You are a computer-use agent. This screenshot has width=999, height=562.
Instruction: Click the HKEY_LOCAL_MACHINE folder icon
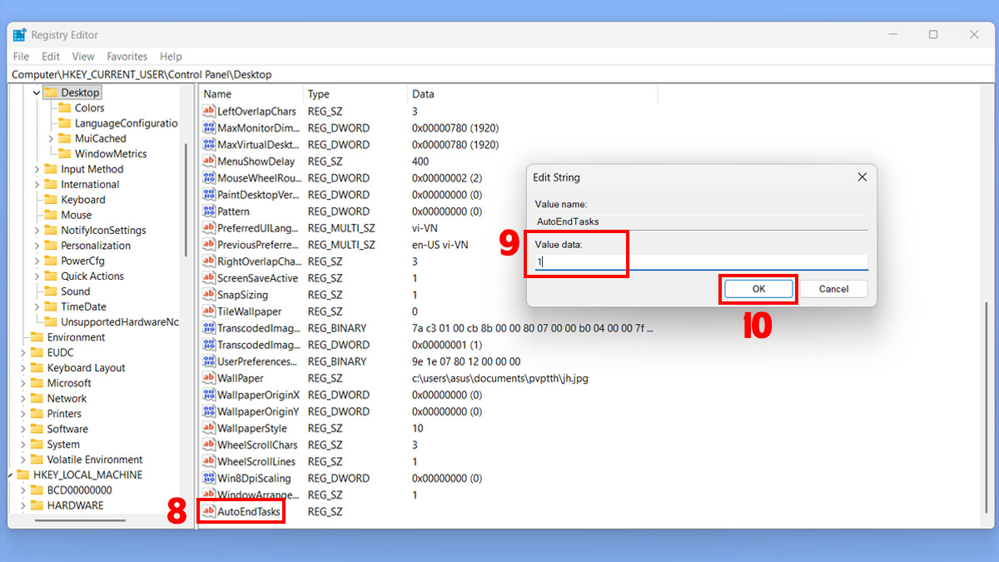[x=22, y=475]
